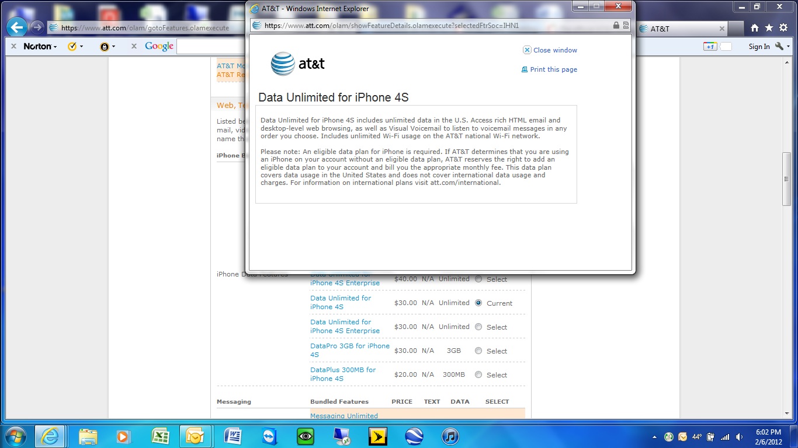Click the popup security lock icon

[x=616, y=26]
